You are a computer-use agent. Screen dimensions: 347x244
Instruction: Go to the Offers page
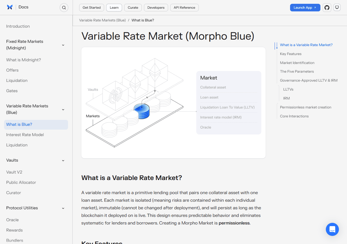click(12, 70)
